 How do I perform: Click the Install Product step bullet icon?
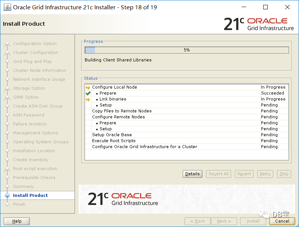pyautogui.click(x=7, y=195)
